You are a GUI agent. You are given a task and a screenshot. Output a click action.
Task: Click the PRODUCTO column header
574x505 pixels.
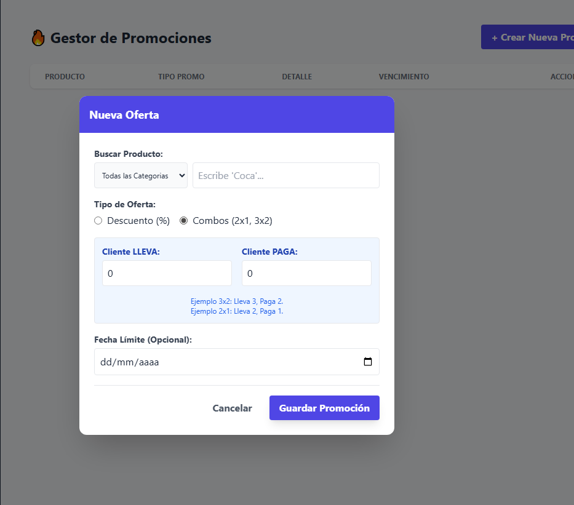click(x=65, y=76)
